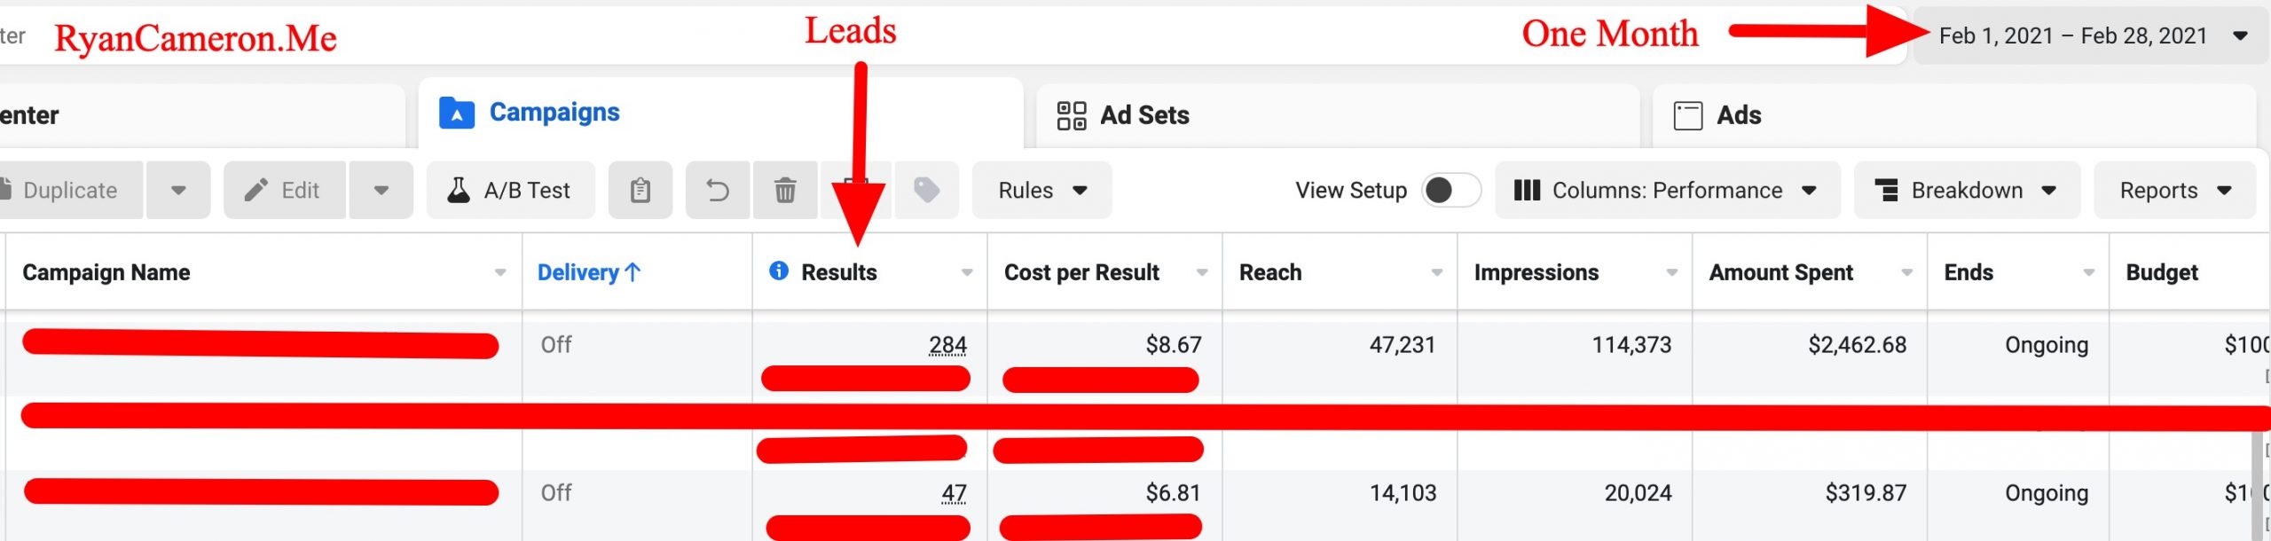Switch to the Ad Sets tab

tap(1143, 115)
